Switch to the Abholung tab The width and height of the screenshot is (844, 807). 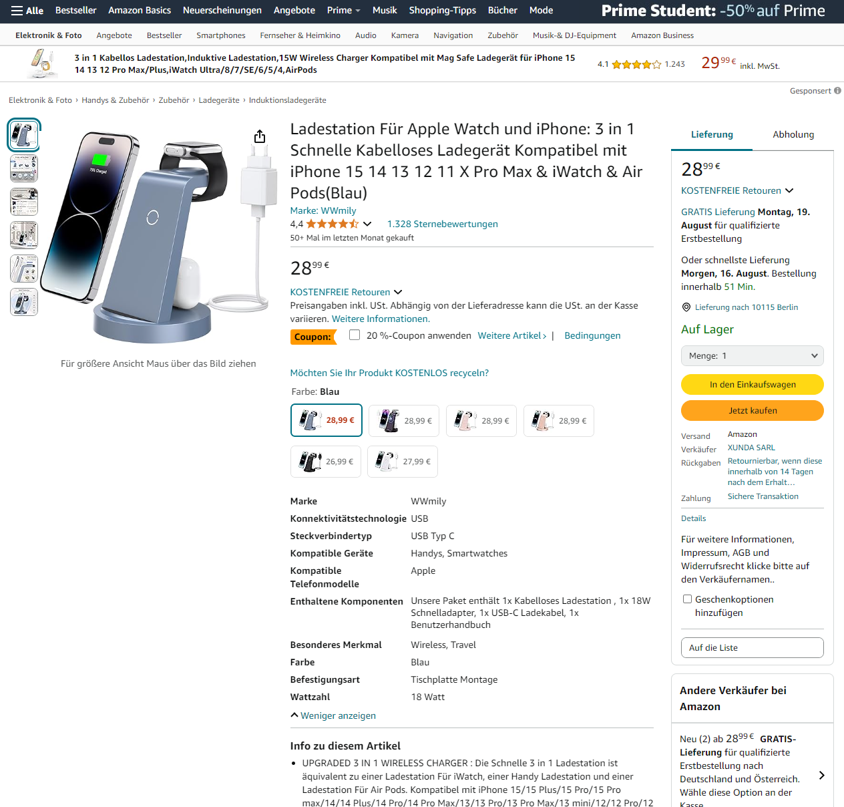[793, 134]
